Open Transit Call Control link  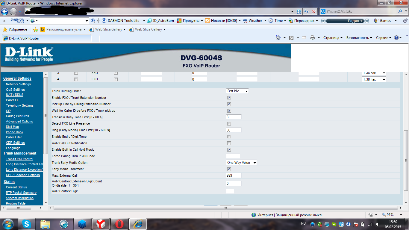click(x=19, y=159)
